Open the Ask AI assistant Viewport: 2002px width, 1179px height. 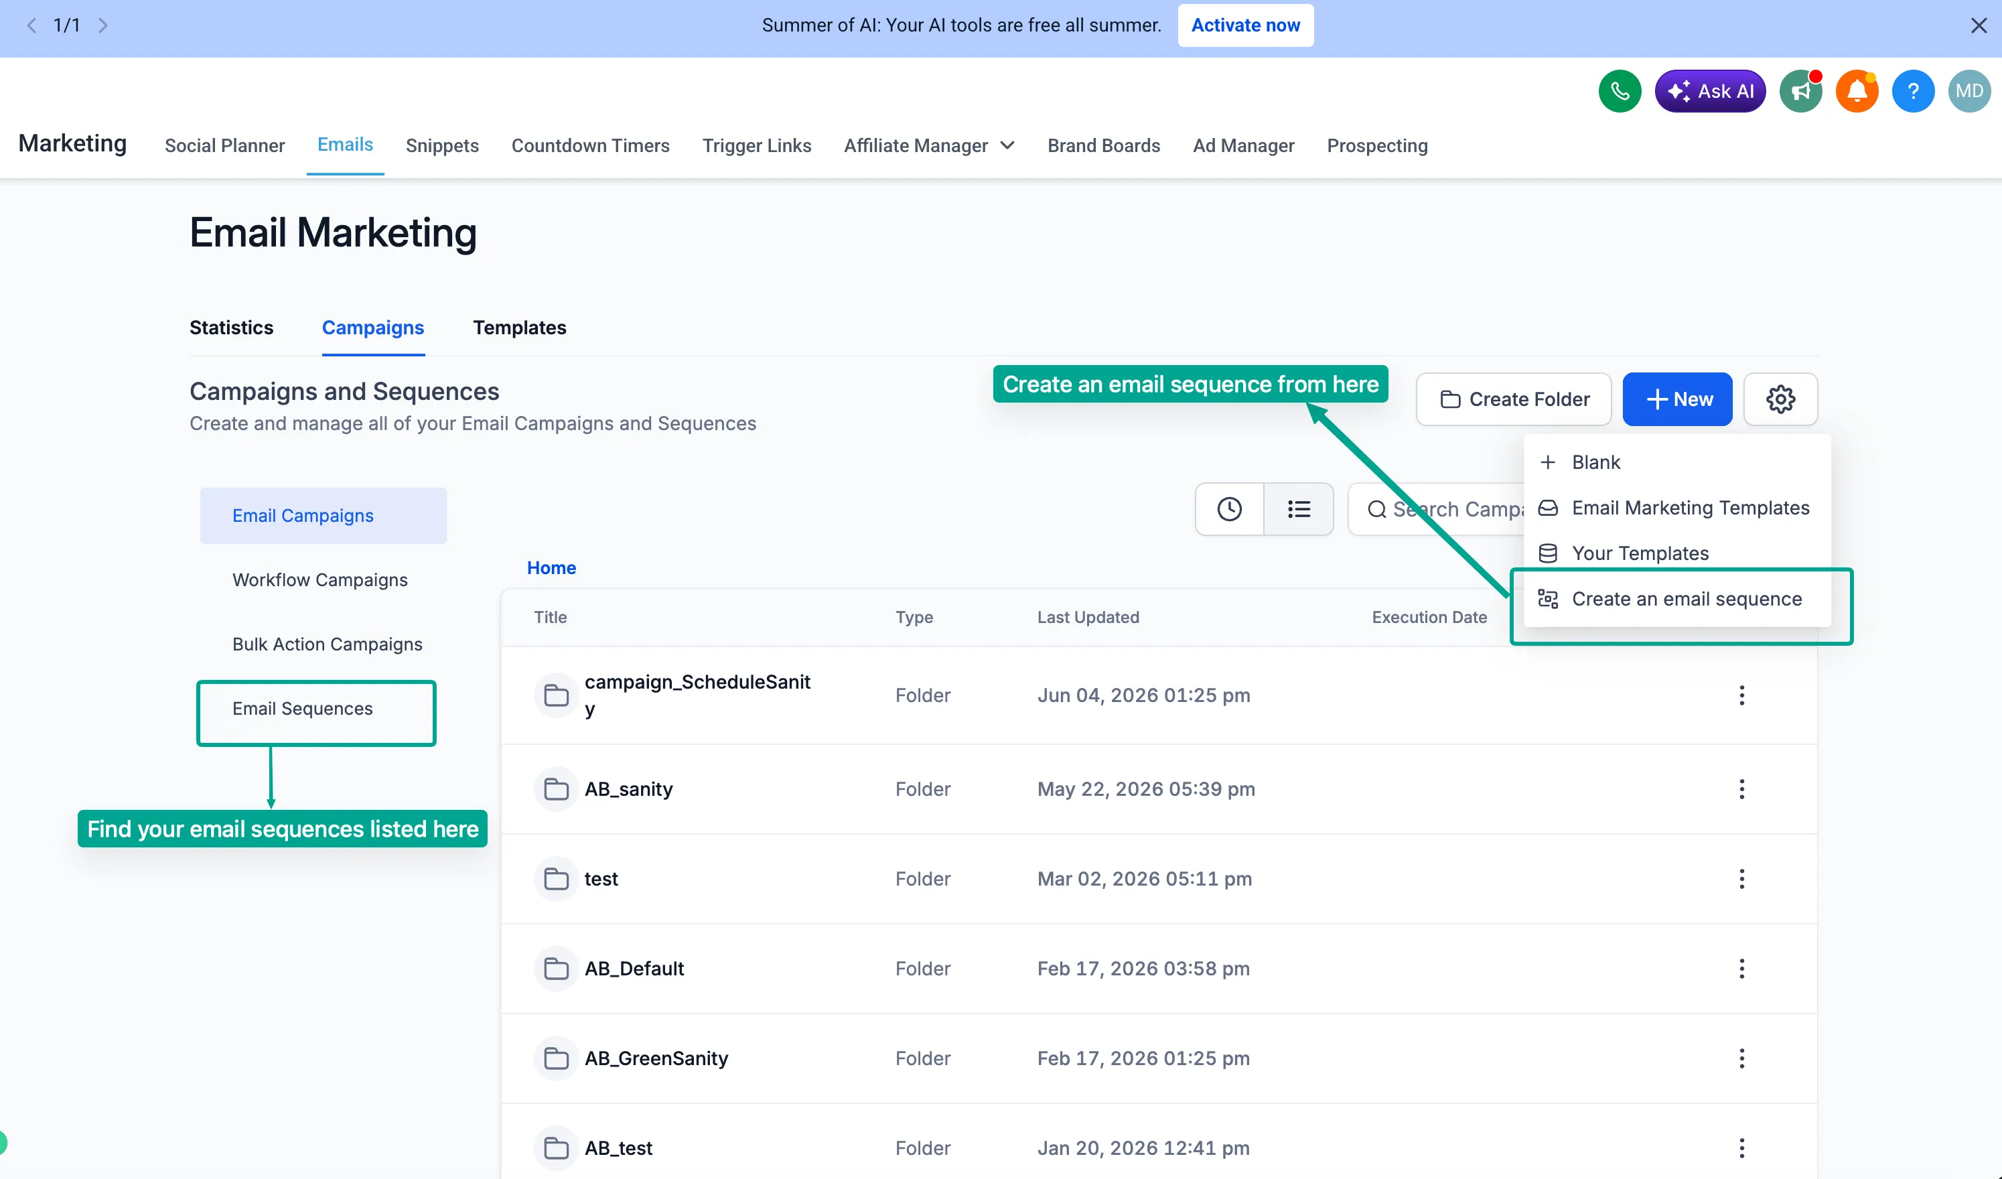pyautogui.click(x=1710, y=91)
